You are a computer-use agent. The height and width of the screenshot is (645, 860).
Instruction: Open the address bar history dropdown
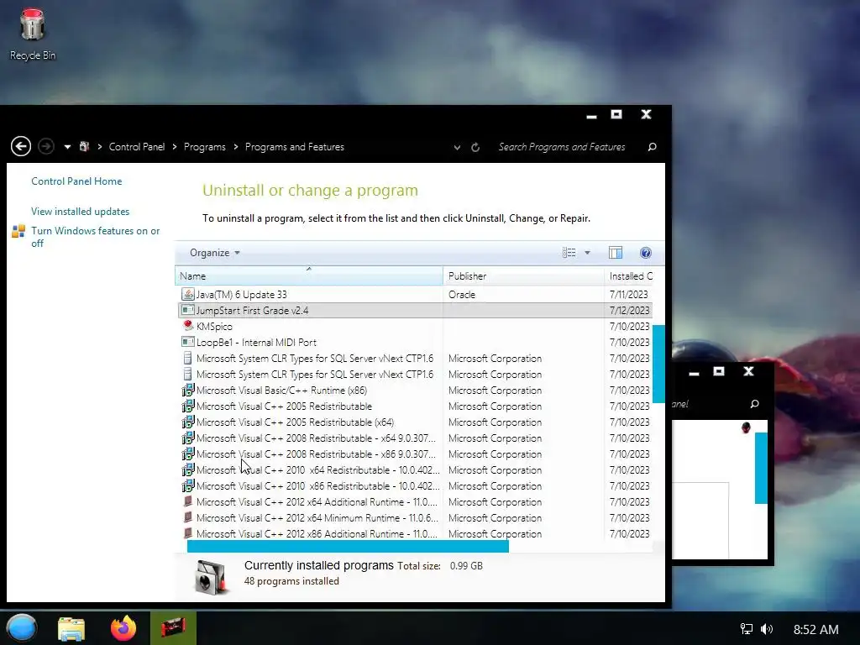(457, 147)
